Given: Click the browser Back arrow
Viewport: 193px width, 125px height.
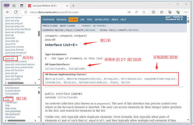Looking at the screenshot, I should tap(8, 12).
